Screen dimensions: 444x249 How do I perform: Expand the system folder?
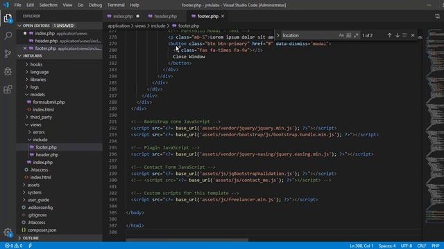tap(34, 192)
